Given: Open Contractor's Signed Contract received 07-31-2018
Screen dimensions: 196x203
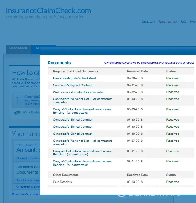Looking at the screenshot, I should click(x=73, y=85).
